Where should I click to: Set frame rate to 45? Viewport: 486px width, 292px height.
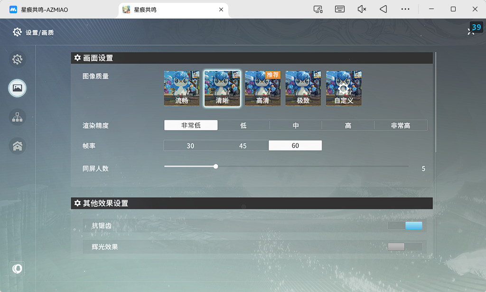click(243, 146)
